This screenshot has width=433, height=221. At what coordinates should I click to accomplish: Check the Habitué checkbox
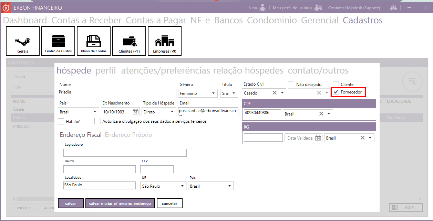tap(61, 121)
